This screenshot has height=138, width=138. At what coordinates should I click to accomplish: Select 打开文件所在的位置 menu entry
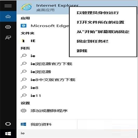point(100,22)
